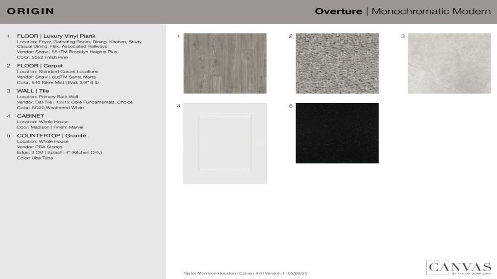The image size is (497, 279).
Task: Click the PBA Stones vendor text
Action: click(x=39, y=146)
